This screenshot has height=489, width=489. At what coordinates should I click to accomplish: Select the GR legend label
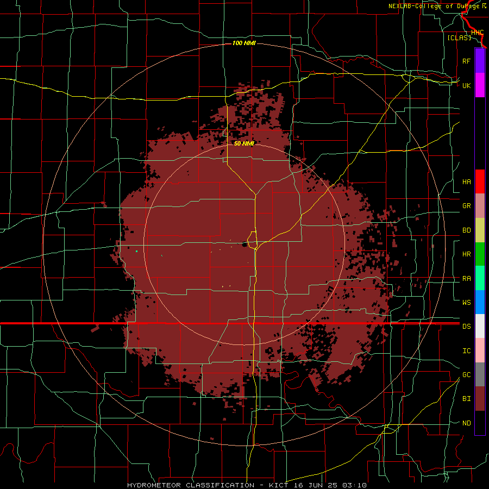(467, 206)
